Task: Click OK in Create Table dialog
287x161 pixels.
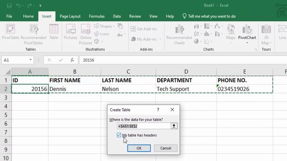Action: tap(139, 148)
